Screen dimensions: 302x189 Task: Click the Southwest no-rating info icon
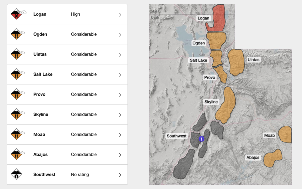coord(17,175)
